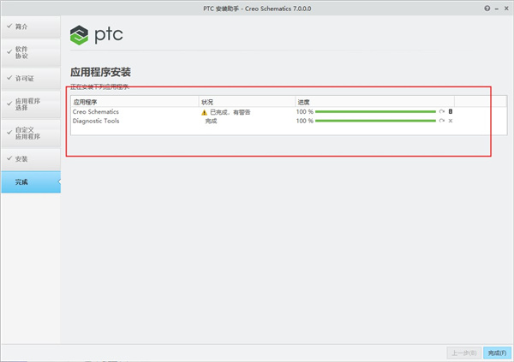
Task: Click the X icon in Diagnostic Tools row
Action: point(451,121)
